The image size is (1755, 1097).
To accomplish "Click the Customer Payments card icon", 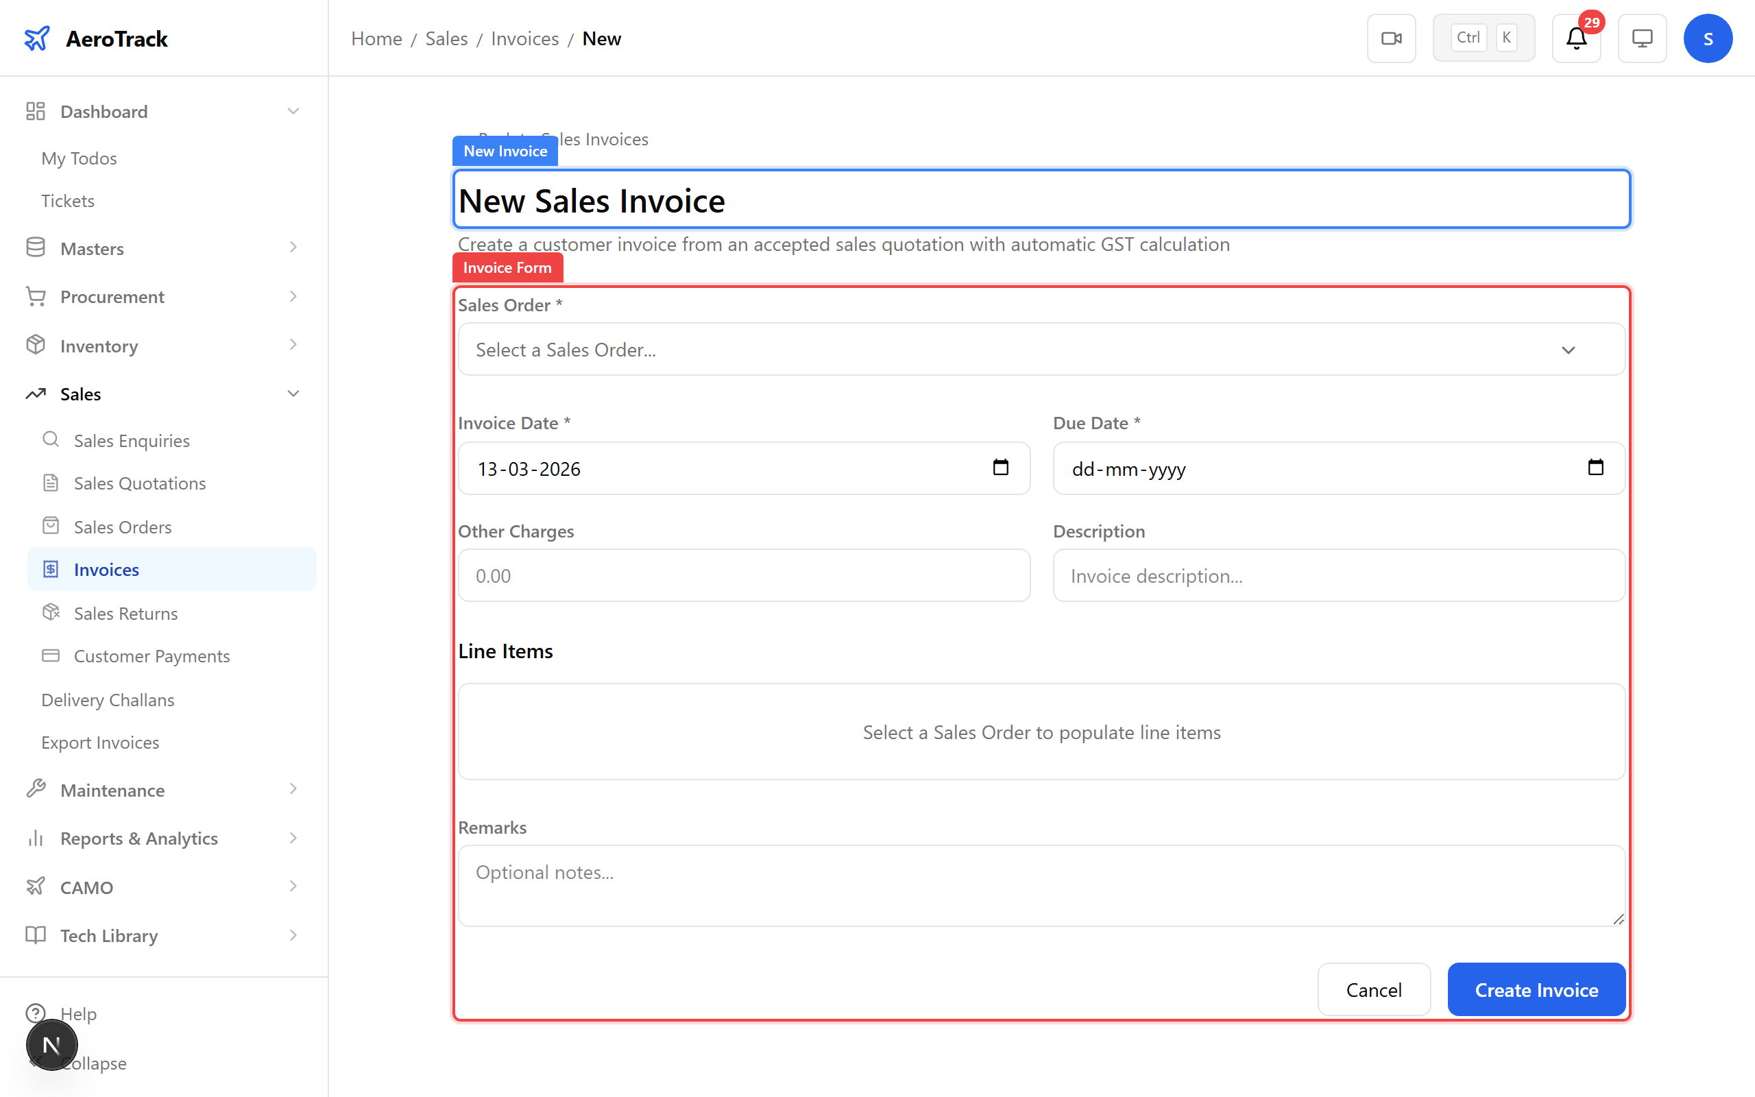I will pyautogui.click(x=50, y=655).
